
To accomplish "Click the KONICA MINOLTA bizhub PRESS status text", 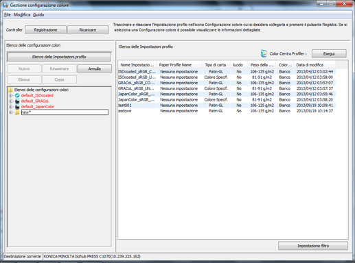I will pyautogui.click(x=92, y=256).
